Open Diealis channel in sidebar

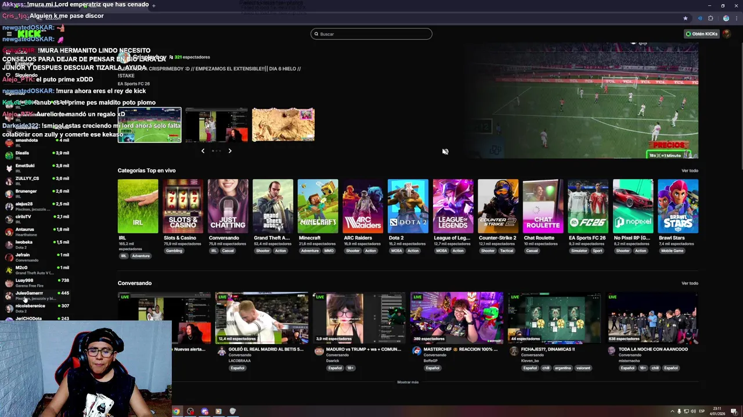click(x=37, y=155)
